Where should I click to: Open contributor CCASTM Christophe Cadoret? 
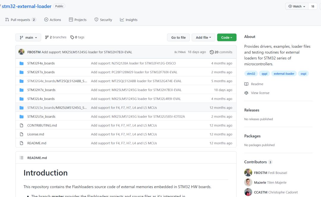tap(276, 192)
